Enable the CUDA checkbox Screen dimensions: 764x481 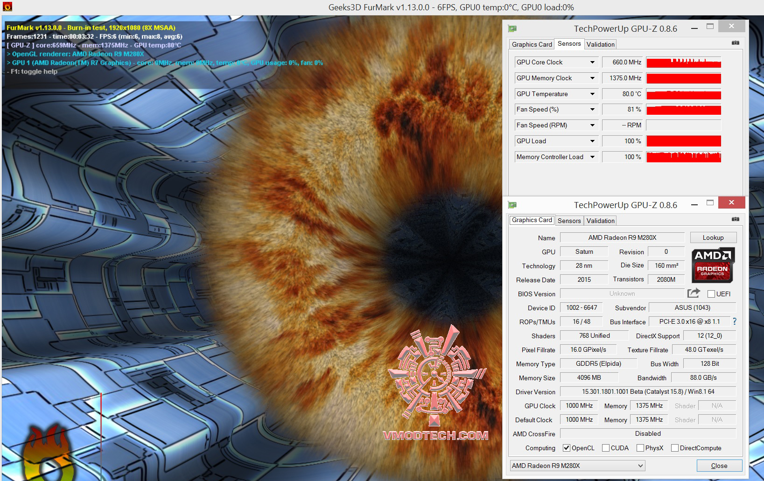click(x=606, y=448)
